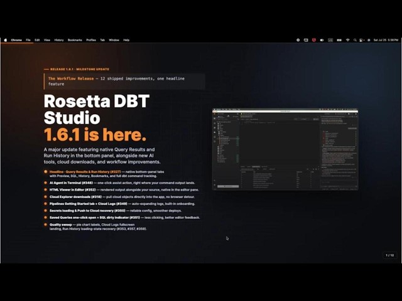This screenshot has height=301, width=402.
Task: Click the "A major update featuring" paragraph
Action: point(102,156)
